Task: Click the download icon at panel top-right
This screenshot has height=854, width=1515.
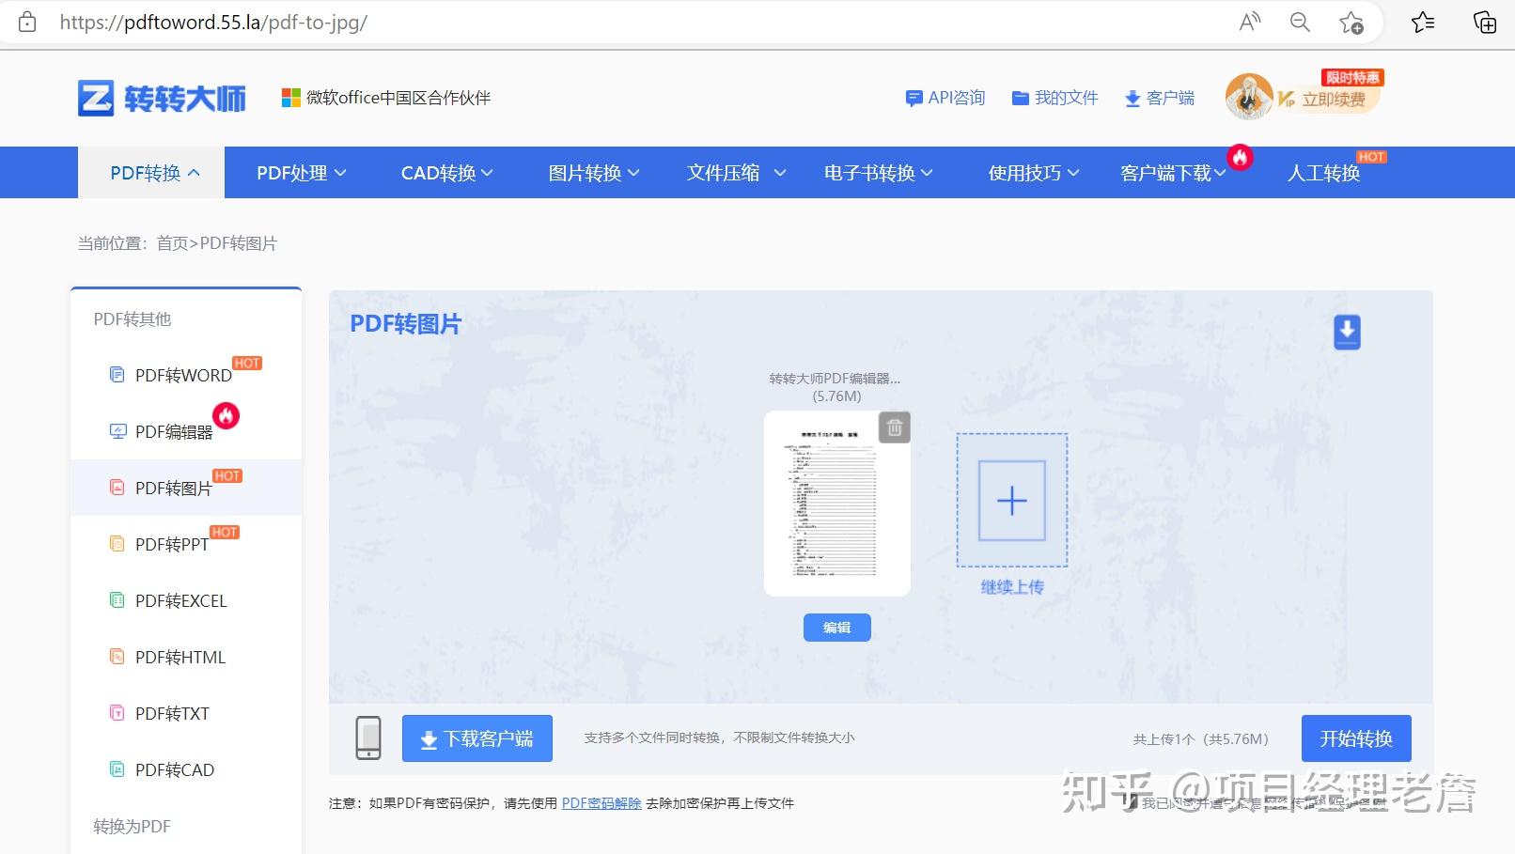Action: pos(1347,331)
